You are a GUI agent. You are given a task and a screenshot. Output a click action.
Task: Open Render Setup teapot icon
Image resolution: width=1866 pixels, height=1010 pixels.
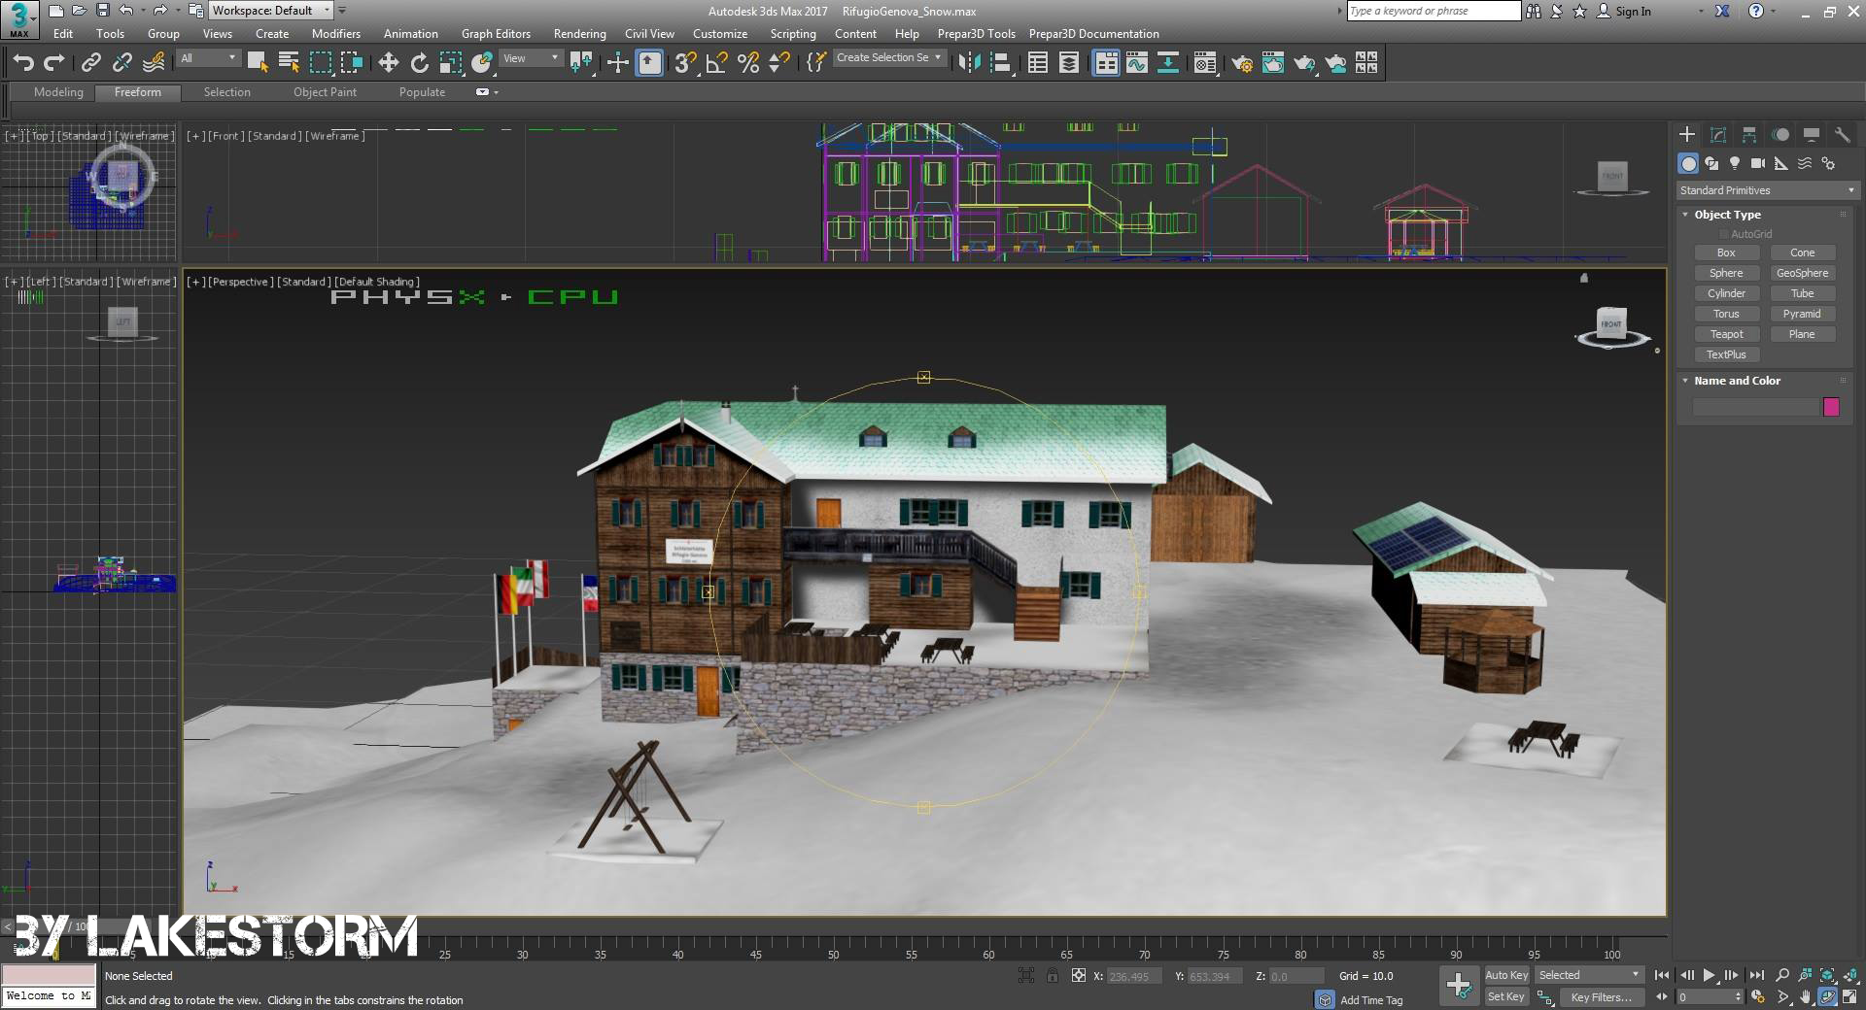point(1242,63)
